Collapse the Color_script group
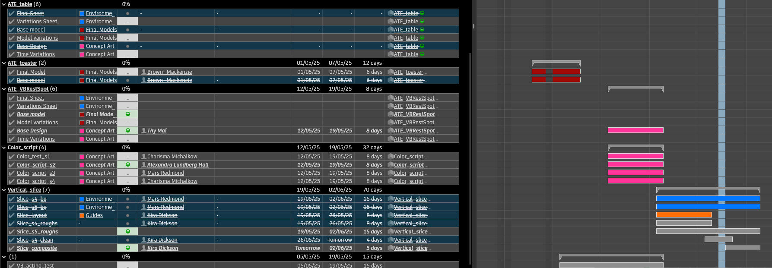 pos(4,148)
